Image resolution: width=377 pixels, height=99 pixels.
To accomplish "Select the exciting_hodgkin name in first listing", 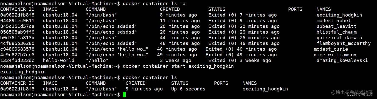I will point(339,15).
